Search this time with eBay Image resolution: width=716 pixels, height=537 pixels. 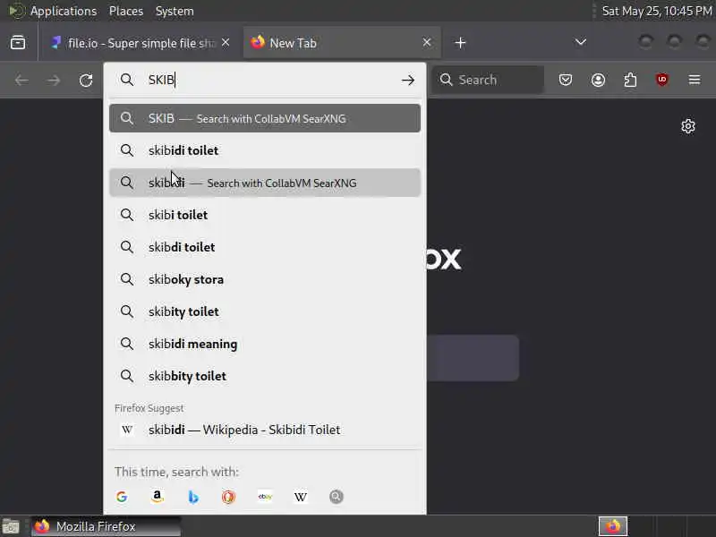pos(265,497)
